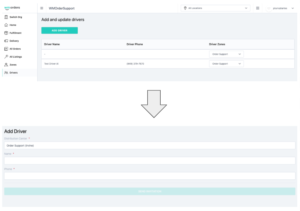The width and height of the screenshot is (300, 211).
Task: Click the Fulfillment box icon
Action: pyautogui.click(x=6, y=33)
